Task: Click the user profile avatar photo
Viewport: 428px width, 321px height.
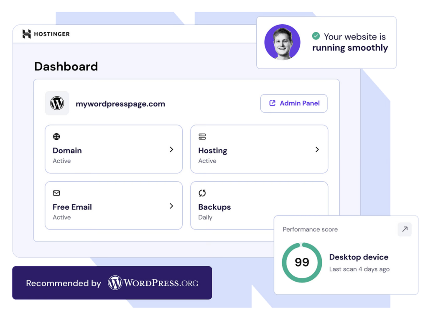Action: (282, 42)
